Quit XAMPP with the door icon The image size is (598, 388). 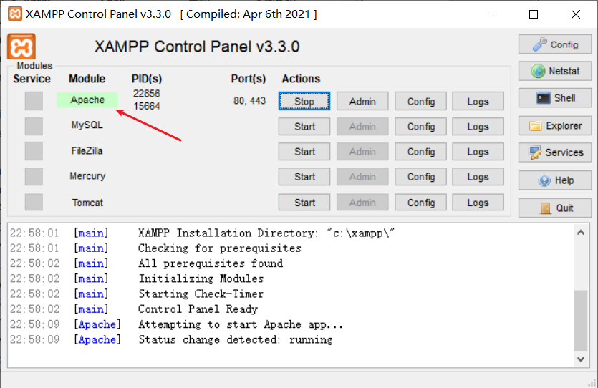555,208
